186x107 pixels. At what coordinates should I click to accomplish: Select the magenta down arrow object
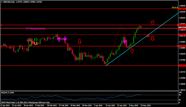tap(65, 39)
